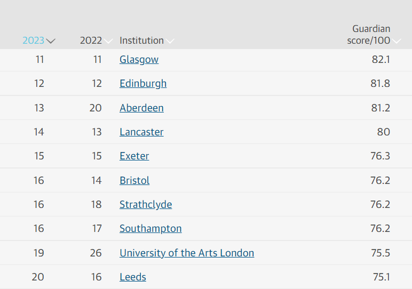
Task: Click the 2022 column header label
Action: click(x=91, y=41)
